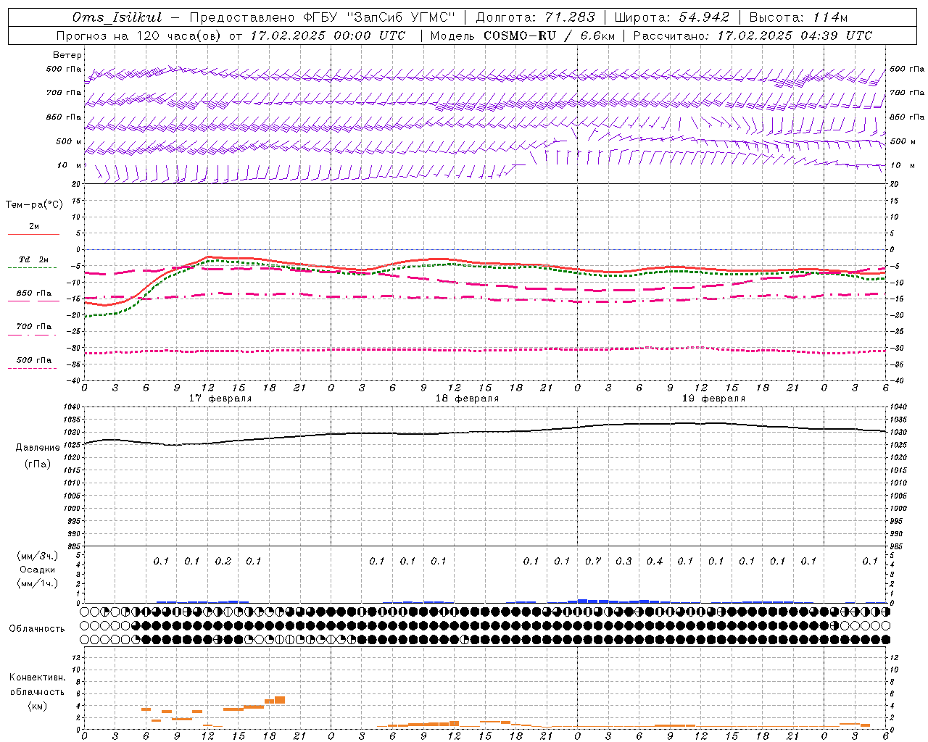Viewport: 928px width, 742px height.
Task: Click the 500 м wind level label on left
Action: point(69,141)
